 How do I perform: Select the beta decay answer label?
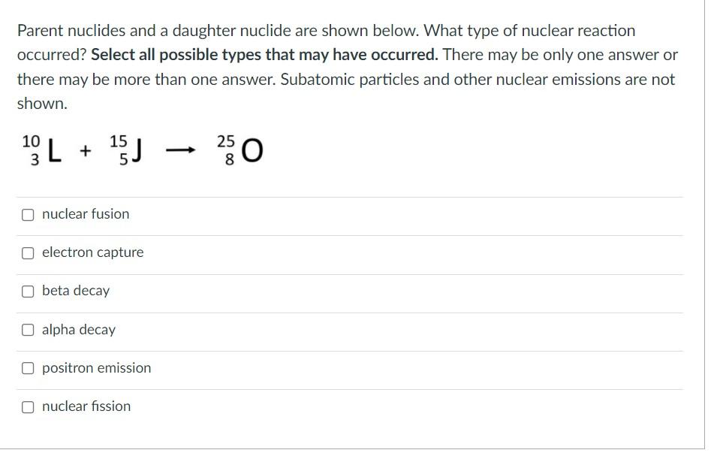pyautogui.click(x=76, y=291)
